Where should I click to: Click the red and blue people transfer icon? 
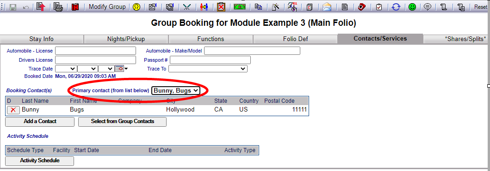coord(204,7)
